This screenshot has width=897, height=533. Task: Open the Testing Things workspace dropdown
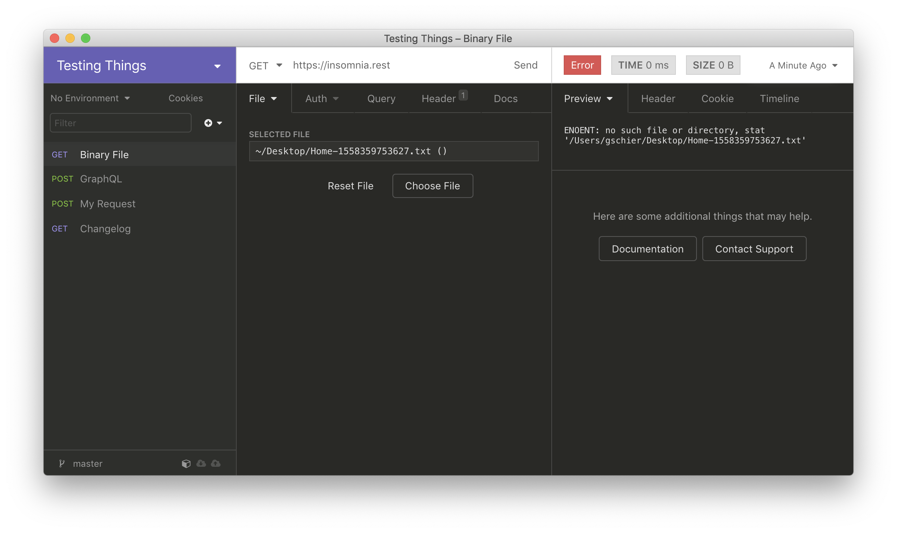(x=217, y=65)
